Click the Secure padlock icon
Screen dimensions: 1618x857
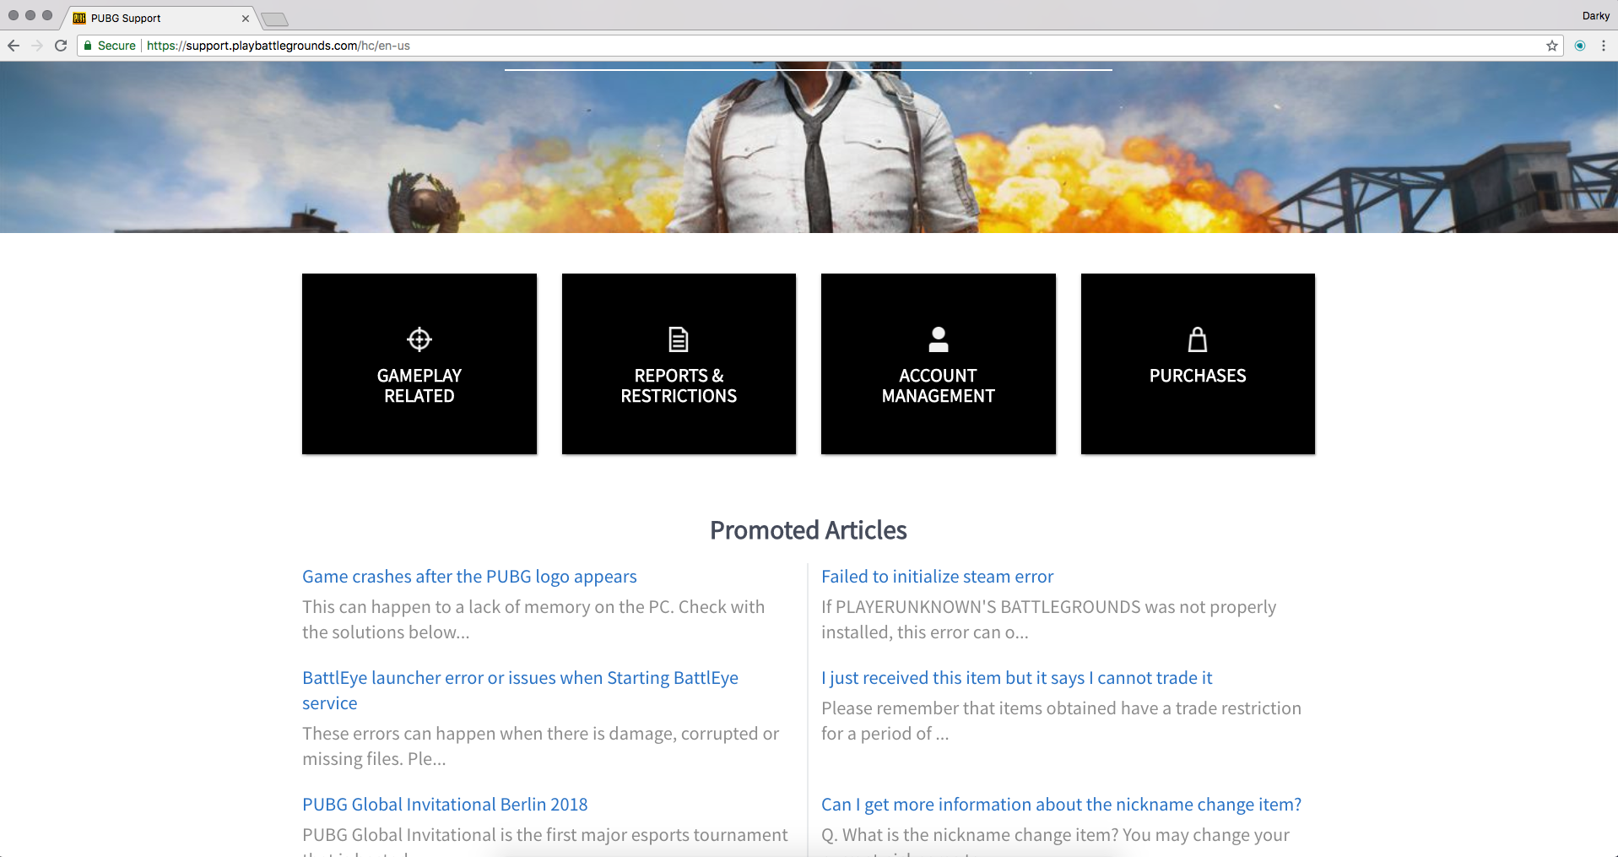[88, 46]
